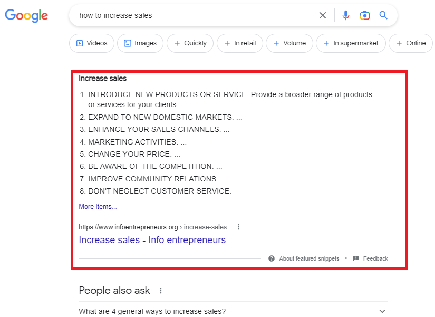Open three-dot menu beside People also ask

pyautogui.click(x=161, y=291)
